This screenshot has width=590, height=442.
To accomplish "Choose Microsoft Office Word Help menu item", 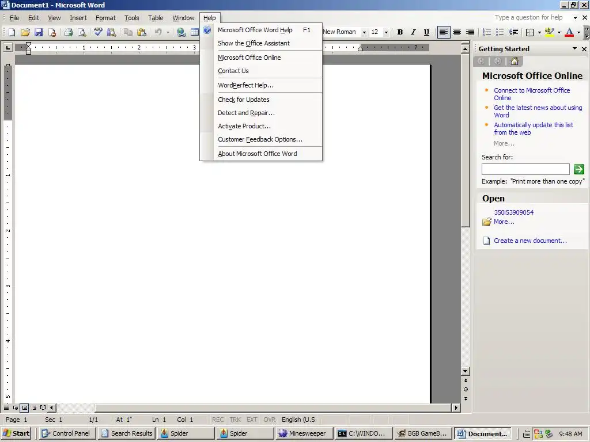I will click(261, 30).
